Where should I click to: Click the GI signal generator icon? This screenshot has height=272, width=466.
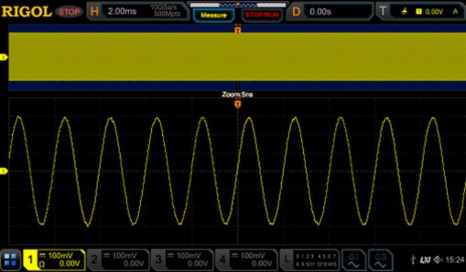tap(353, 259)
